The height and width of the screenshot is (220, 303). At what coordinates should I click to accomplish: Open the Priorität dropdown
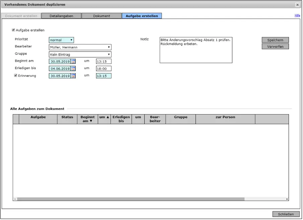[x=61, y=40]
